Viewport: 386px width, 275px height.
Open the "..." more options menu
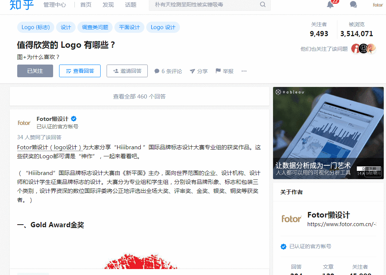(x=244, y=71)
